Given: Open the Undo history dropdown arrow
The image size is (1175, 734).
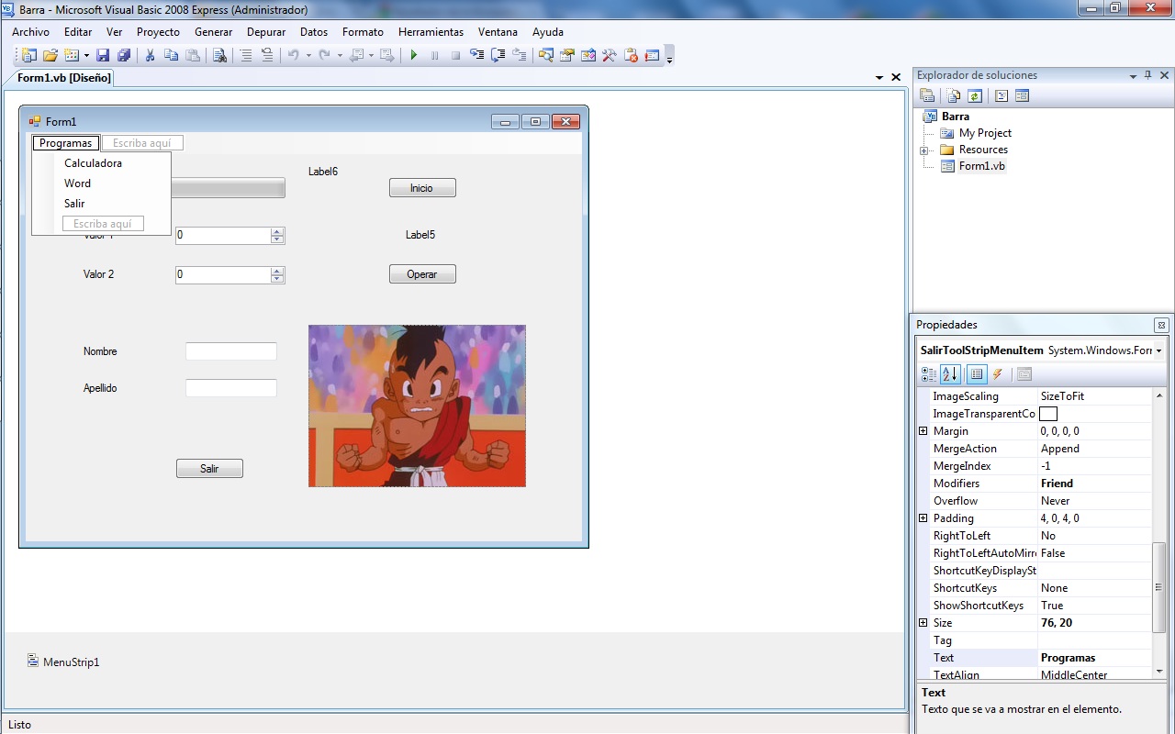Looking at the screenshot, I should 308,55.
